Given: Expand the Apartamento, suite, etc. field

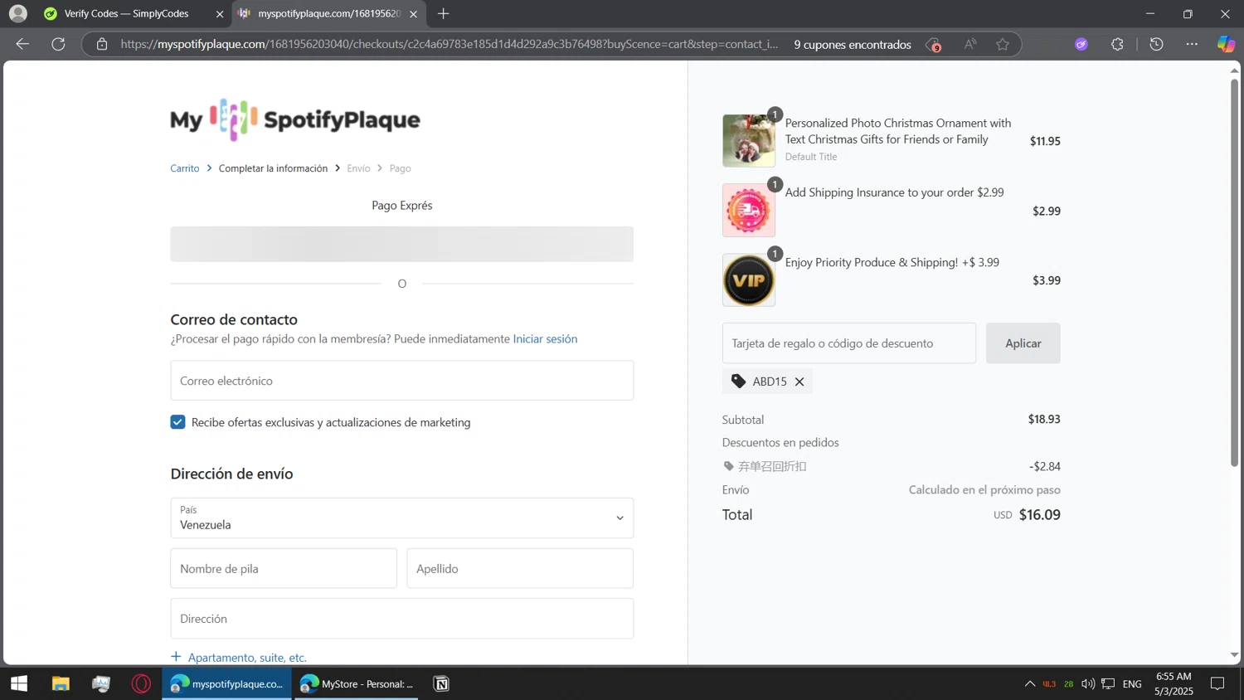Looking at the screenshot, I should (239, 657).
